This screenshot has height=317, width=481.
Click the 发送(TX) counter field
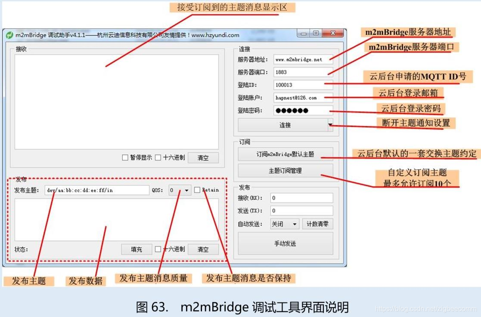pos(301,211)
